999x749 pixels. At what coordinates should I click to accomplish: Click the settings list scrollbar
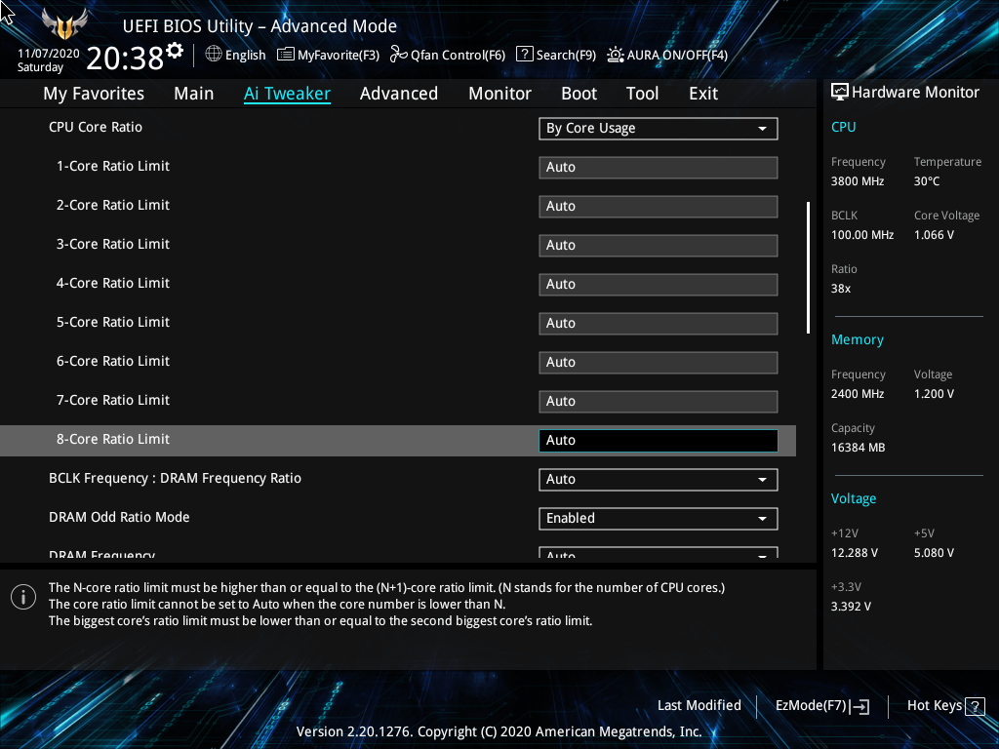[808, 267]
